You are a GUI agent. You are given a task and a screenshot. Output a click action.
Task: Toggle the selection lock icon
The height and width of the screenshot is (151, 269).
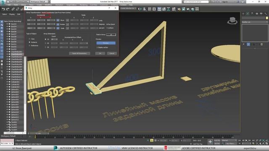point(152,141)
